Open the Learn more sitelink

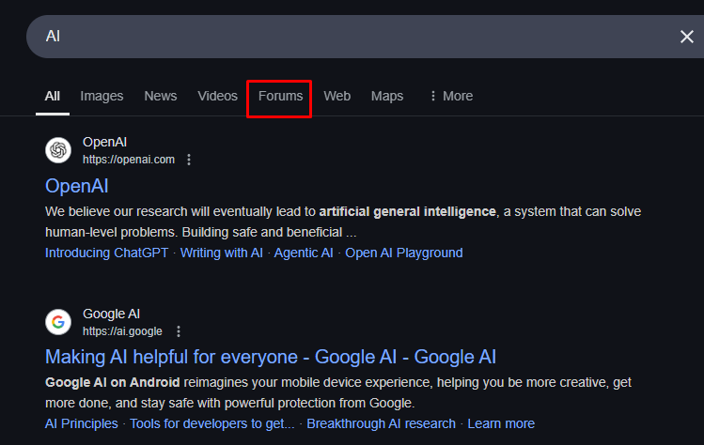pos(501,424)
